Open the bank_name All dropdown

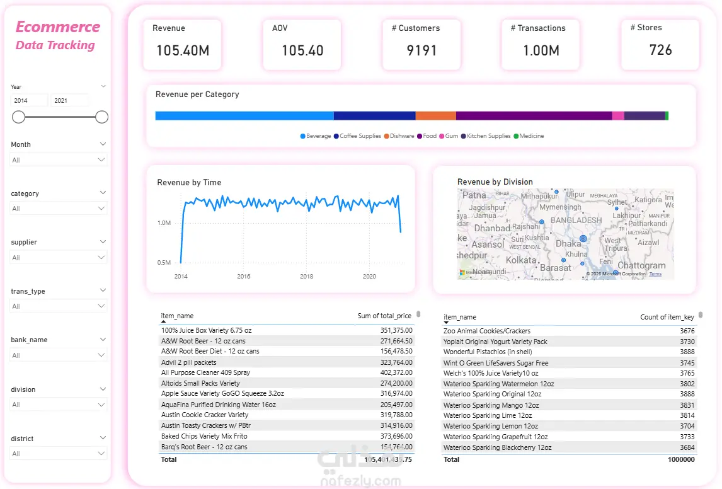(58, 355)
